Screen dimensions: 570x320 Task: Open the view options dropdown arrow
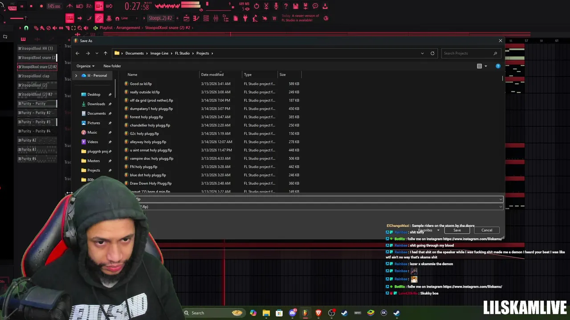click(x=485, y=66)
